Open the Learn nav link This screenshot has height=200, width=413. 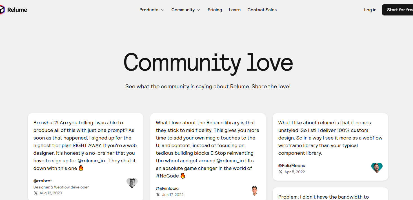tap(235, 10)
